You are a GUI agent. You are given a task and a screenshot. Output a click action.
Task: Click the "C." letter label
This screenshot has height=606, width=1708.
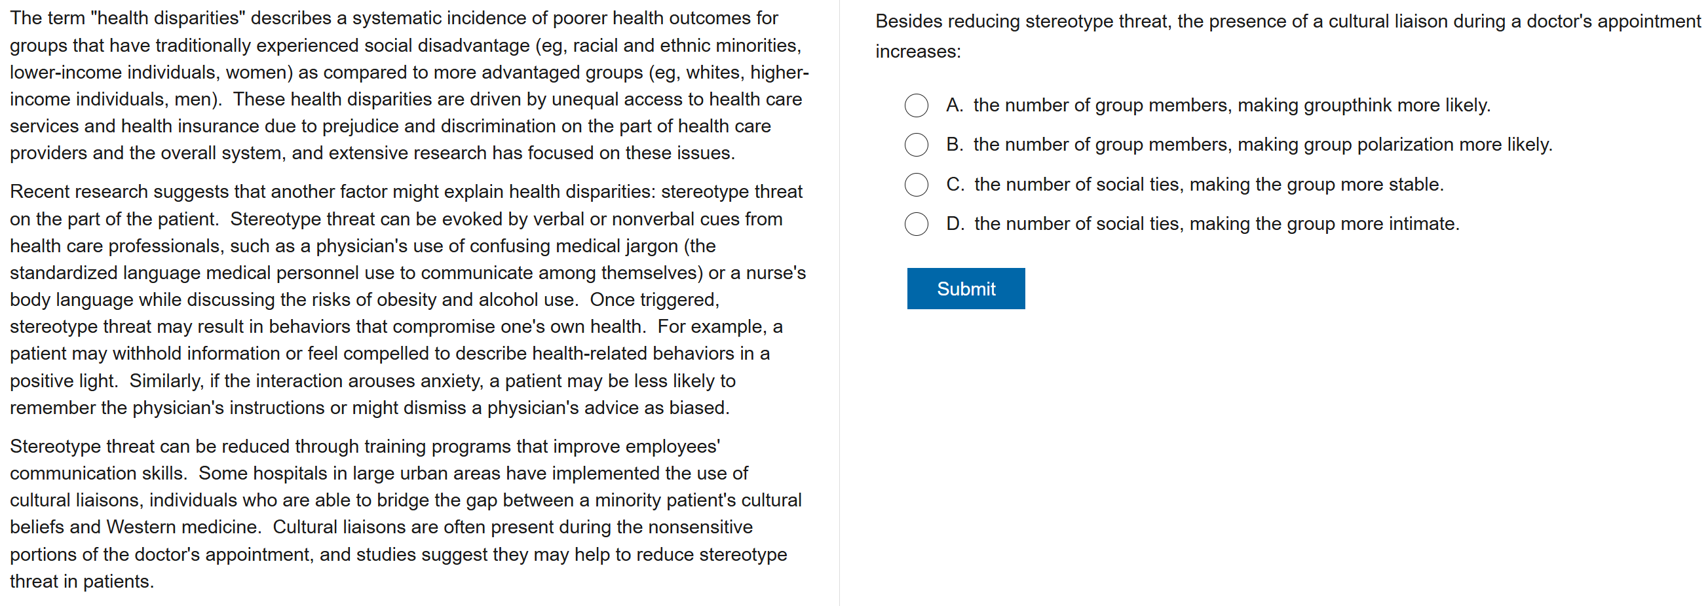point(955,184)
